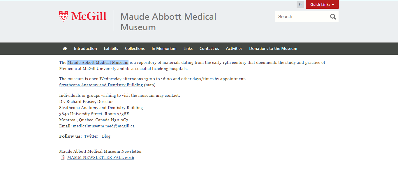Open Donations to the Museum page

click(273, 48)
